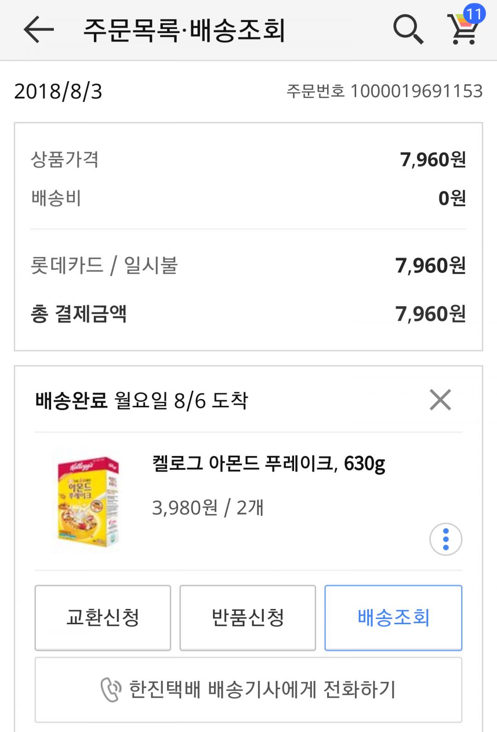Screen dimensions: 497x732
Task: Tap the 롯데카드 / 일시불 payment row
Action: 248,266
